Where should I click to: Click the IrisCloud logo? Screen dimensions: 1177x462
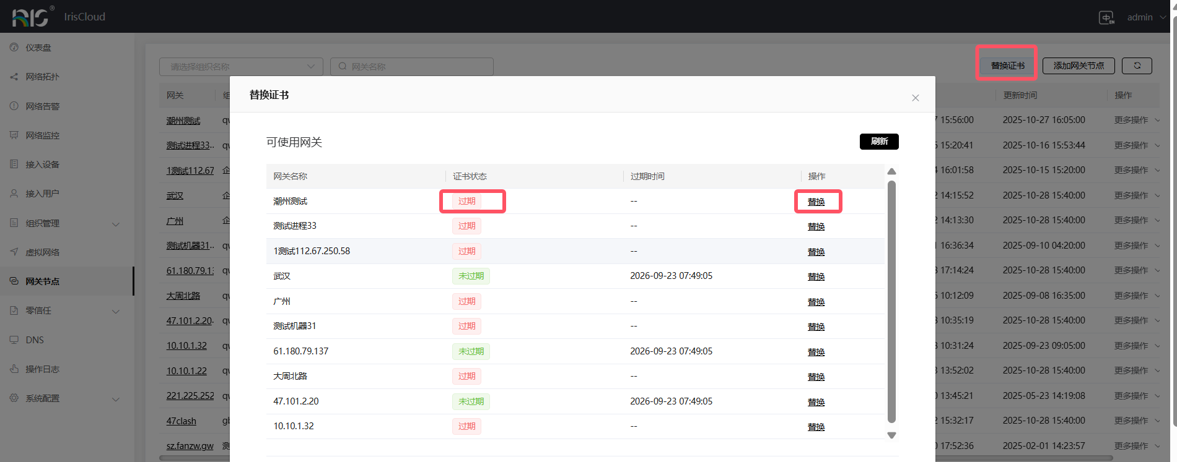pyautogui.click(x=31, y=17)
